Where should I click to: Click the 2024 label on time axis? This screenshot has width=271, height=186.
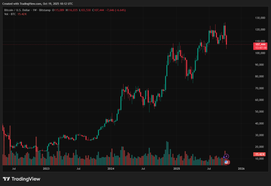111,169
